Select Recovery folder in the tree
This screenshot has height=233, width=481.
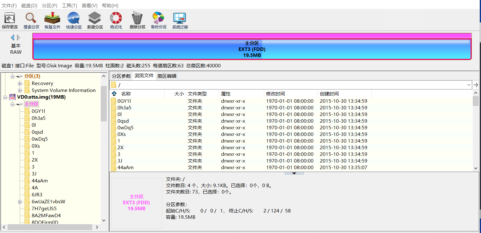click(x=42, y=83)
